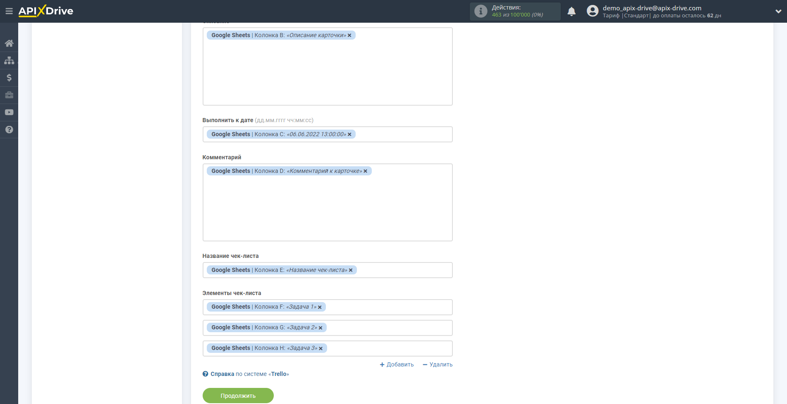Open the home sidebar icon
787x404 pixels.
pyautogui.click(x=9, y=43)
